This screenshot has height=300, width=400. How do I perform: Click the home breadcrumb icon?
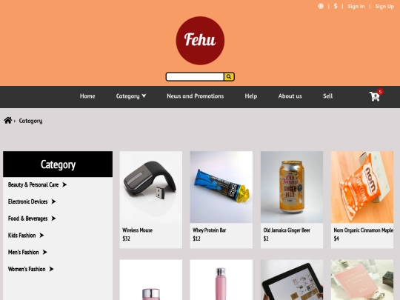[8, 120]
